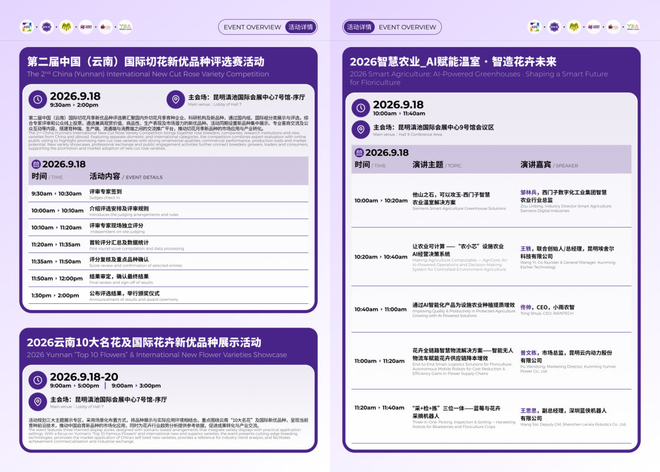The width and height of the screenshot is (660, 472).
Task: Click the purple IFEX logo on the right page
Action: [554, 27]
